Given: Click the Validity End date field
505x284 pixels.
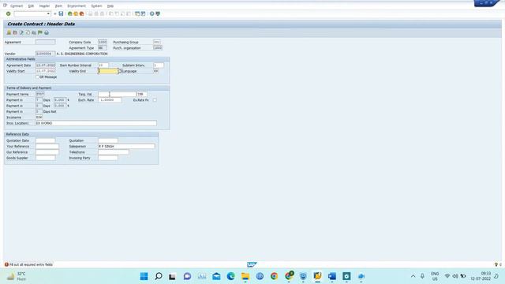Looking at the screenshot, I should pos(108,71).
